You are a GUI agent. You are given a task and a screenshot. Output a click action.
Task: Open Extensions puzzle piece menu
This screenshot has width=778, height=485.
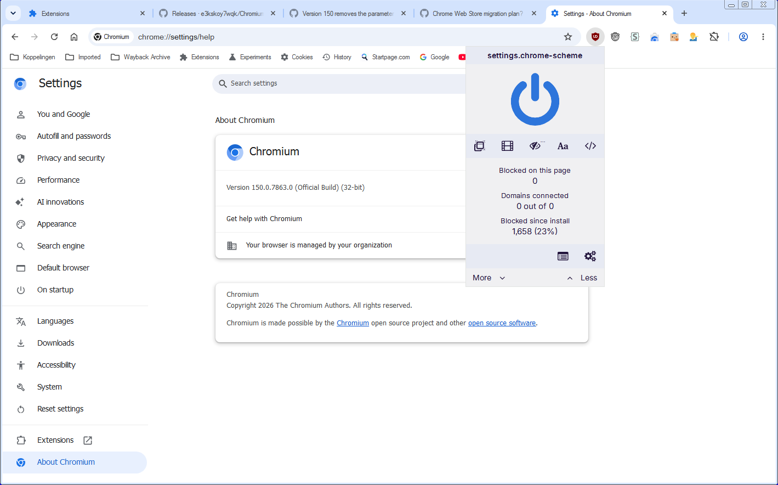click(714, 37)
